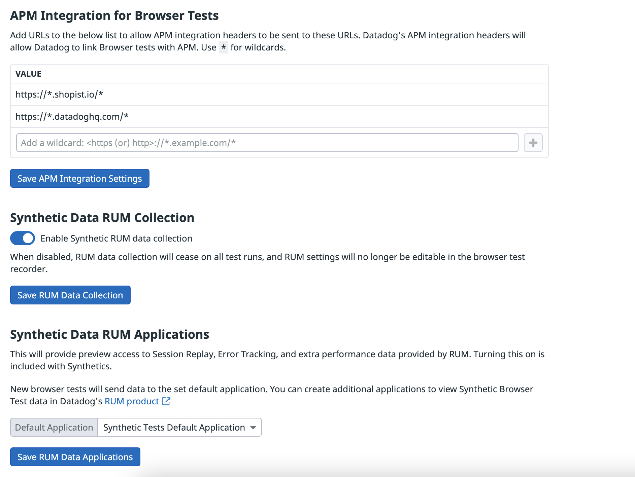Click the VALUE column header
The width and height of the screenshot is (635, 477).
[28, 74]
